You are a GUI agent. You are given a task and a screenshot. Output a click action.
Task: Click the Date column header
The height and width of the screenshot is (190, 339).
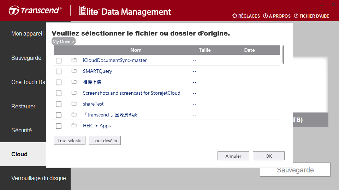pos(249,50)
